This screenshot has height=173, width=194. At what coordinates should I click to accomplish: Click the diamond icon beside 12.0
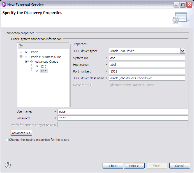(37, 66)
